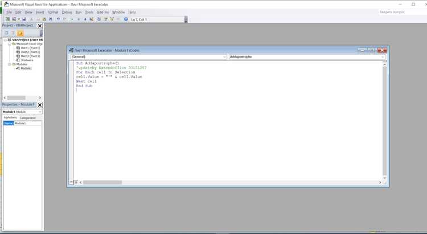This screenshot has height=234, width=427.
Task: Switch to the Alphabetic properties tab
Action: coord(11,118)
